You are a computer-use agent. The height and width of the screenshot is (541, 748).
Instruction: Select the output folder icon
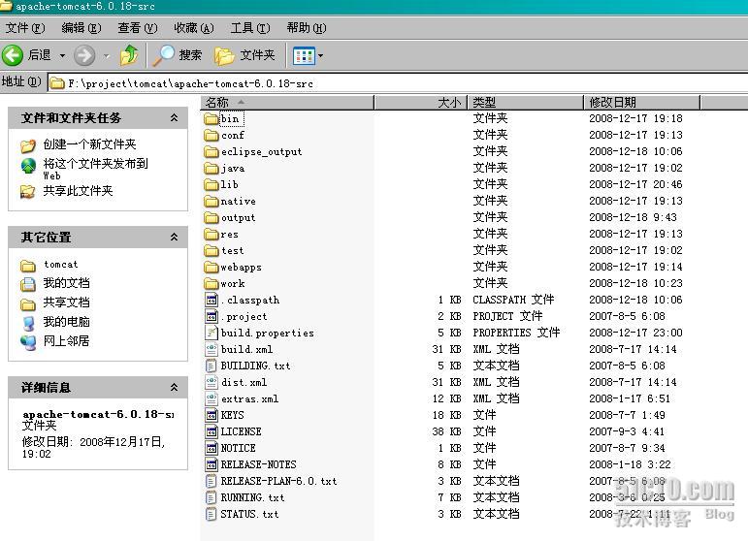[211, 218]
